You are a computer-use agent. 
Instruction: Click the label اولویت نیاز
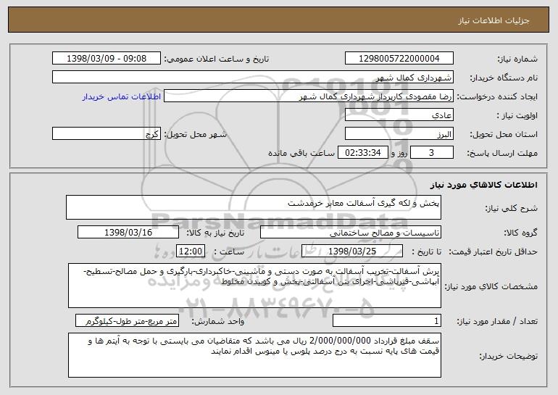tap(517, 116)
